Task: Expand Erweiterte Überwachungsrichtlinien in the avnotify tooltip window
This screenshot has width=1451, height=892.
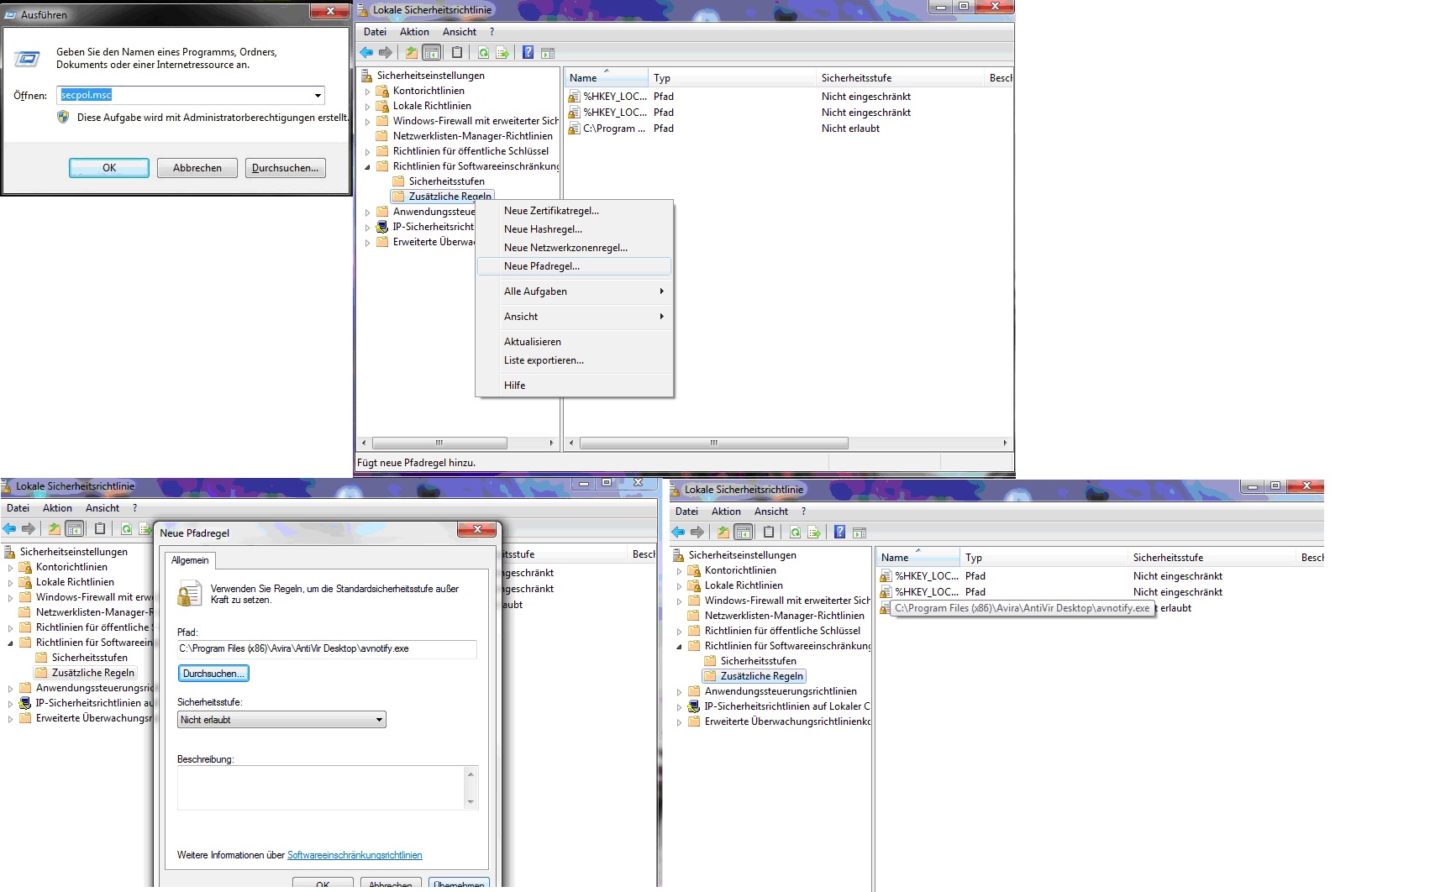Action: (679, 721)
